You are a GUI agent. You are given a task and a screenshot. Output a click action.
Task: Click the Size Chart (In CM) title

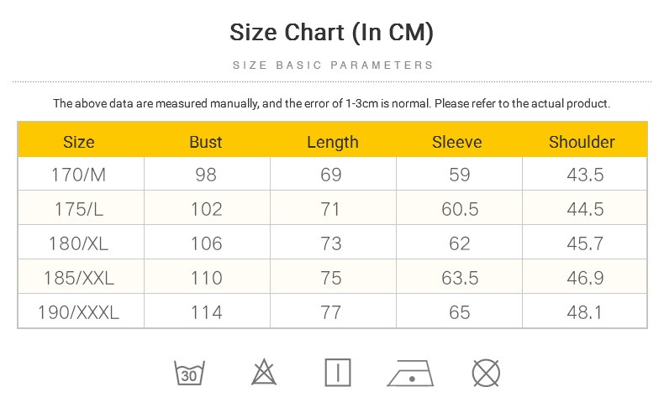pyautogui.click(x=331, y=33)
